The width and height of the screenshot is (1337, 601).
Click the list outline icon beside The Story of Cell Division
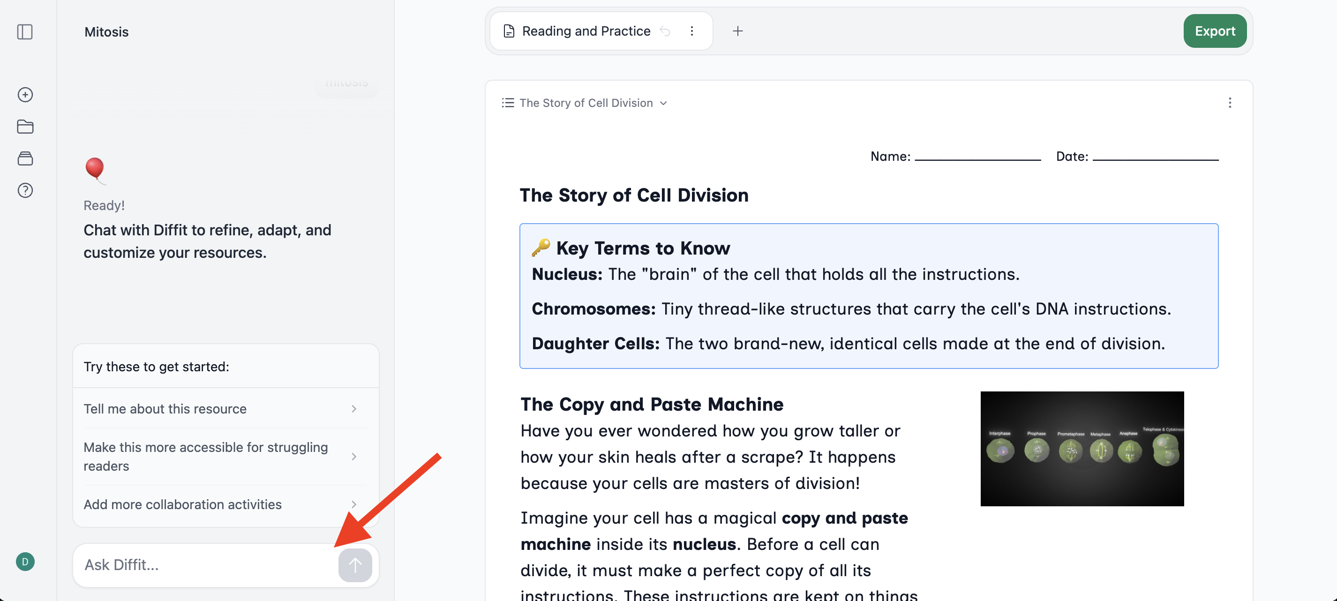click(508, 103)
